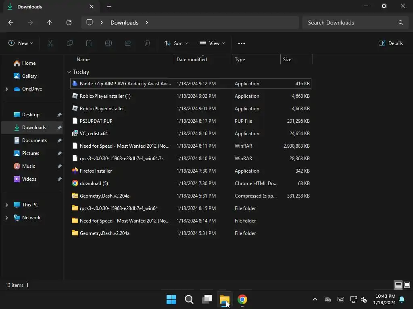
Task: Expand OneDrive in navigation pane
Action: [x=6, y=89]
